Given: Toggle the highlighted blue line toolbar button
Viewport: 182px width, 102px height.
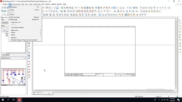Looking at the screenshot, I should [114, 8].
